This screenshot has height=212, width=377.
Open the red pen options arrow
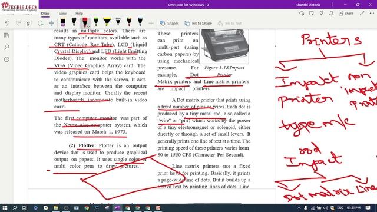(x=88, y=26)
